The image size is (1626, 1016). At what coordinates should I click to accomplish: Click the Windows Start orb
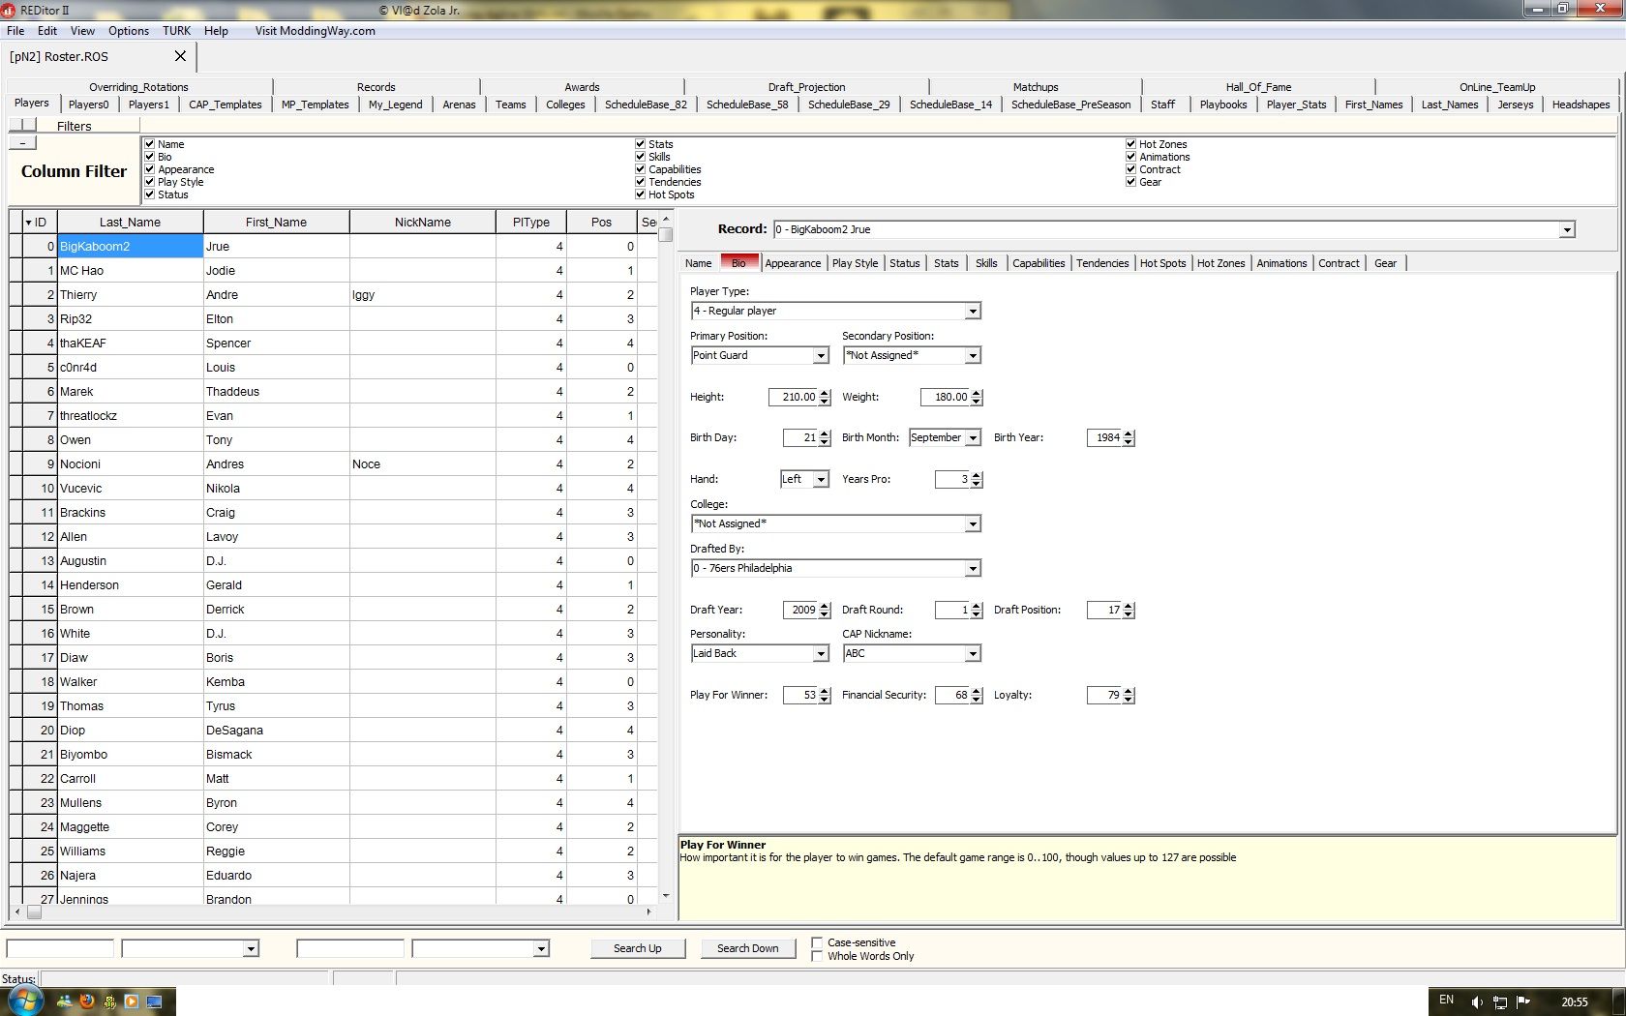(x=24, y=1001)
